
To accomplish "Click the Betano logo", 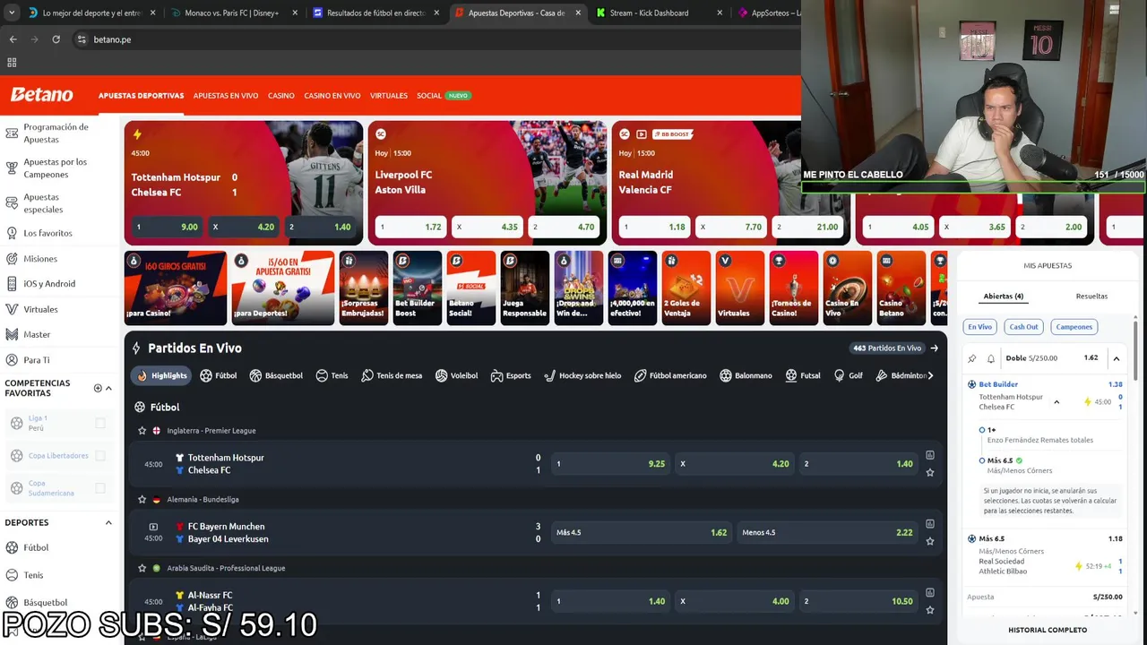I will click(41, 95).
